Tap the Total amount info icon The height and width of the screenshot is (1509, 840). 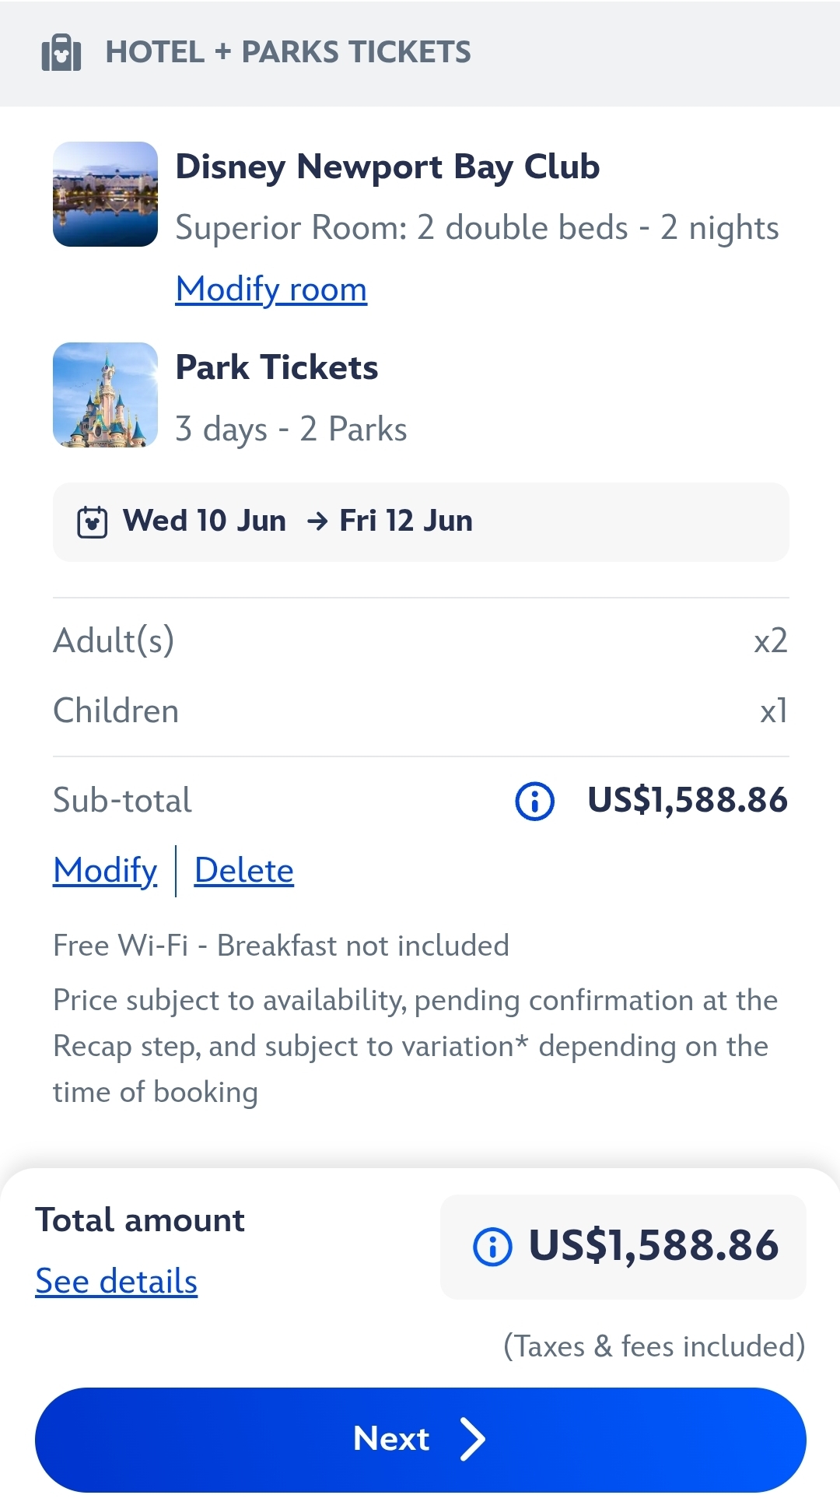(492, 1247)
